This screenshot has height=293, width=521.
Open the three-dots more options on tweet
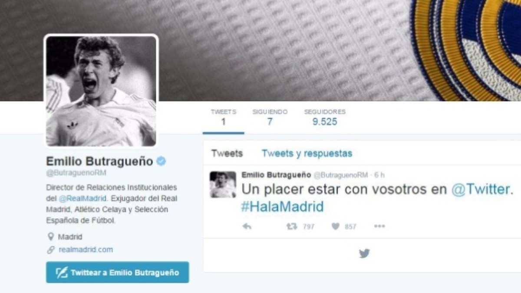coord(379,226)
